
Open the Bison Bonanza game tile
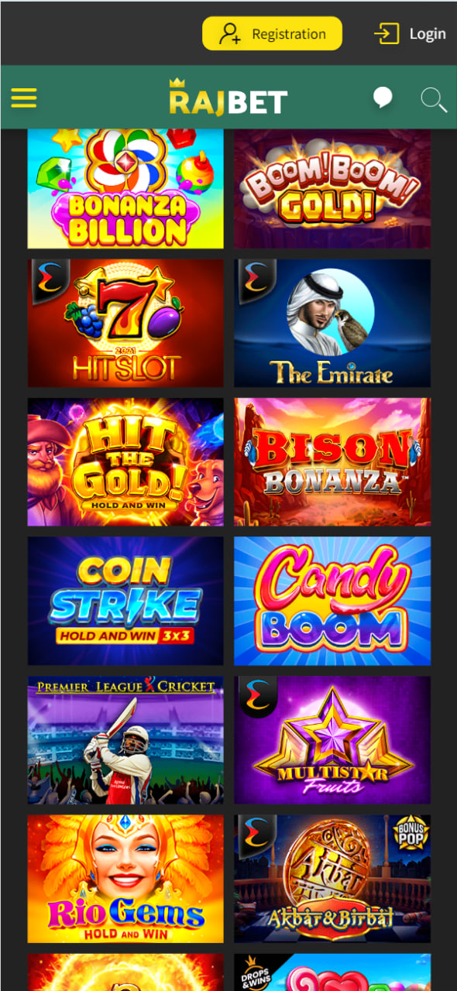pos(332,462)
